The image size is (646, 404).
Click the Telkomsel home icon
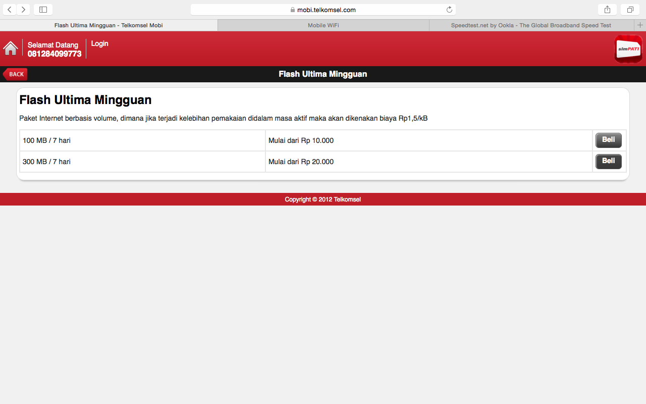11,48
